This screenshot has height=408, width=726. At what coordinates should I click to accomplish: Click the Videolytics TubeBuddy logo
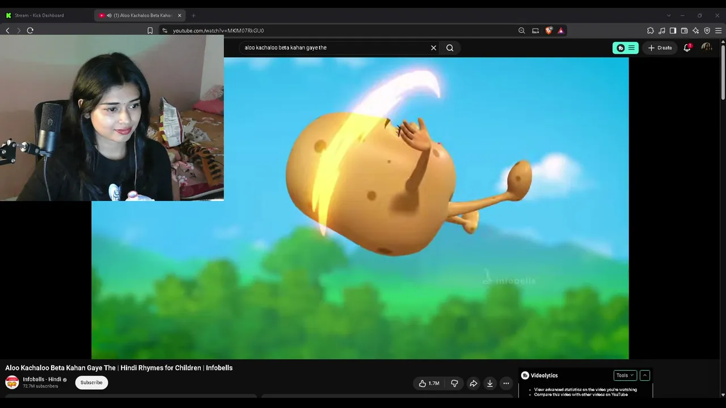pos(525,375)
